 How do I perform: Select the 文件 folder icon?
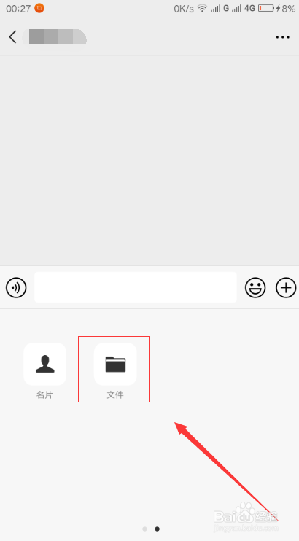click(x=115, y=364)
